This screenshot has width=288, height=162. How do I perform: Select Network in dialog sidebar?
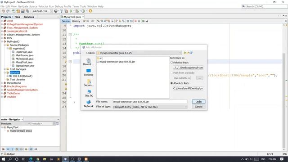point(89,104)
